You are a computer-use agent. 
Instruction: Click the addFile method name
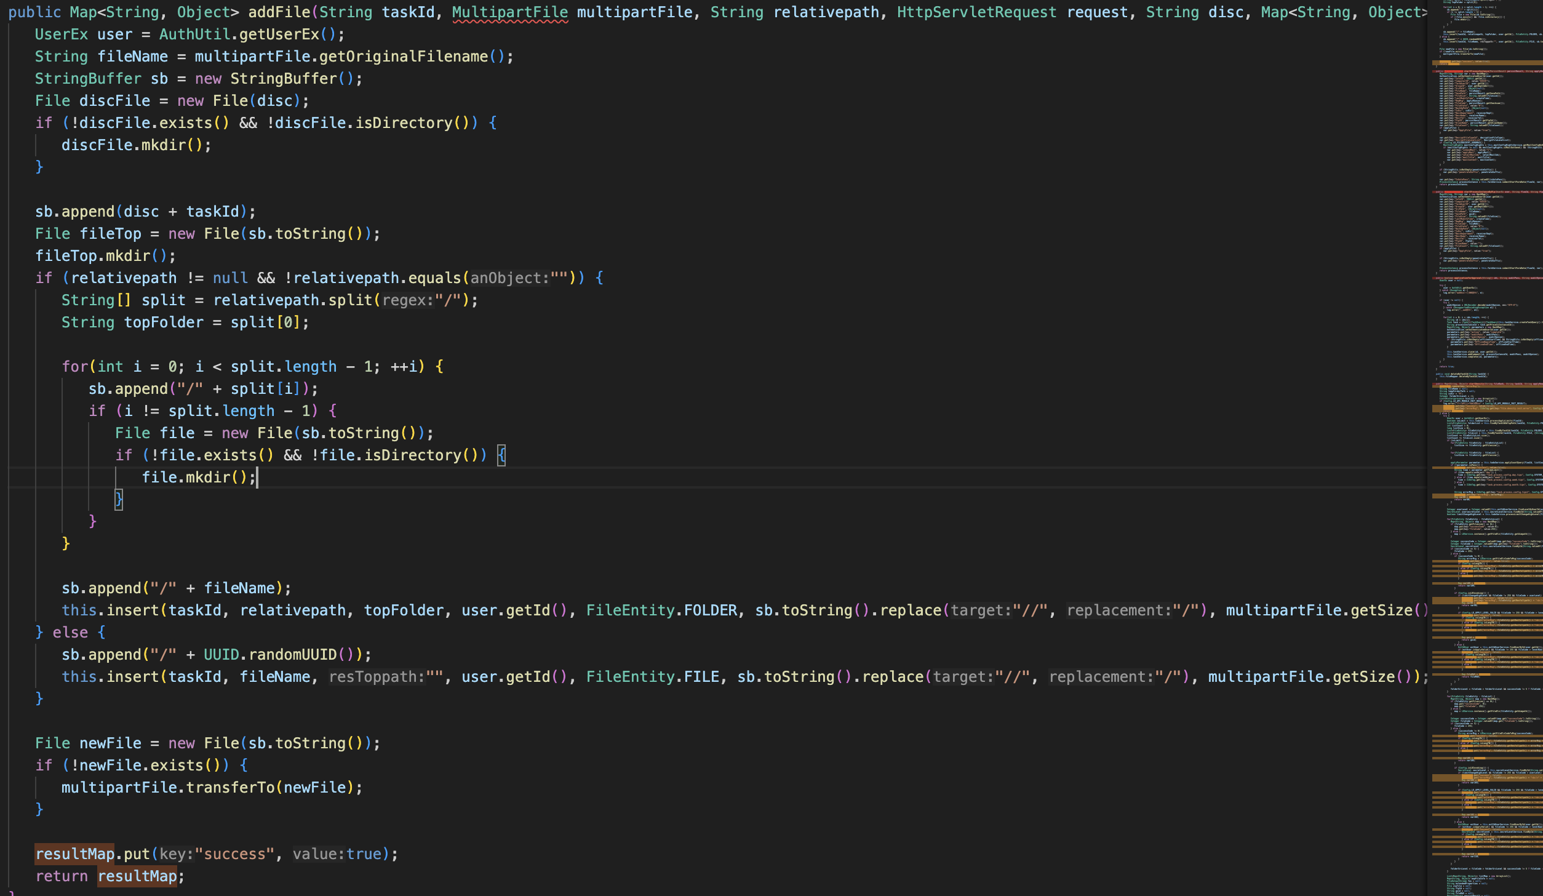pos(279,12)
